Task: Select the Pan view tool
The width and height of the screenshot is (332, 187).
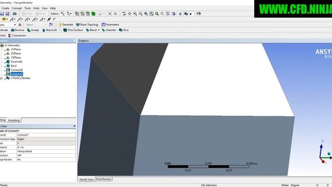Action: click(129, 14)
